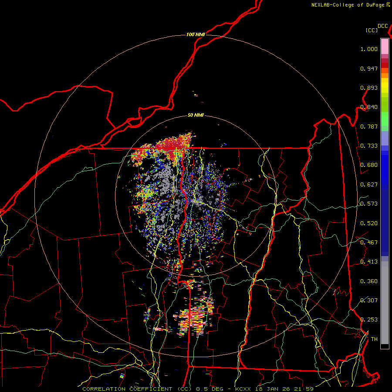This screenshot has height=392, width=392.
Task: Pick the pink swatch at the top of the color bar
Action: pyautogui.click(x=385, y=46)
